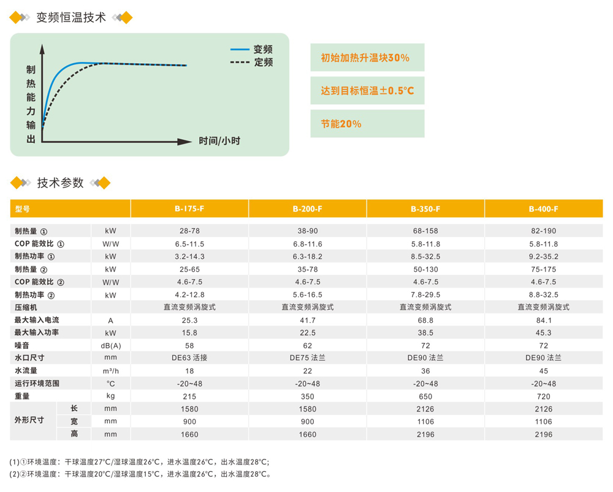Click the circled ② next to COP 能效比
Viewport: 613px width, 492px height.
pyautogui.click(x=61, y=282)
